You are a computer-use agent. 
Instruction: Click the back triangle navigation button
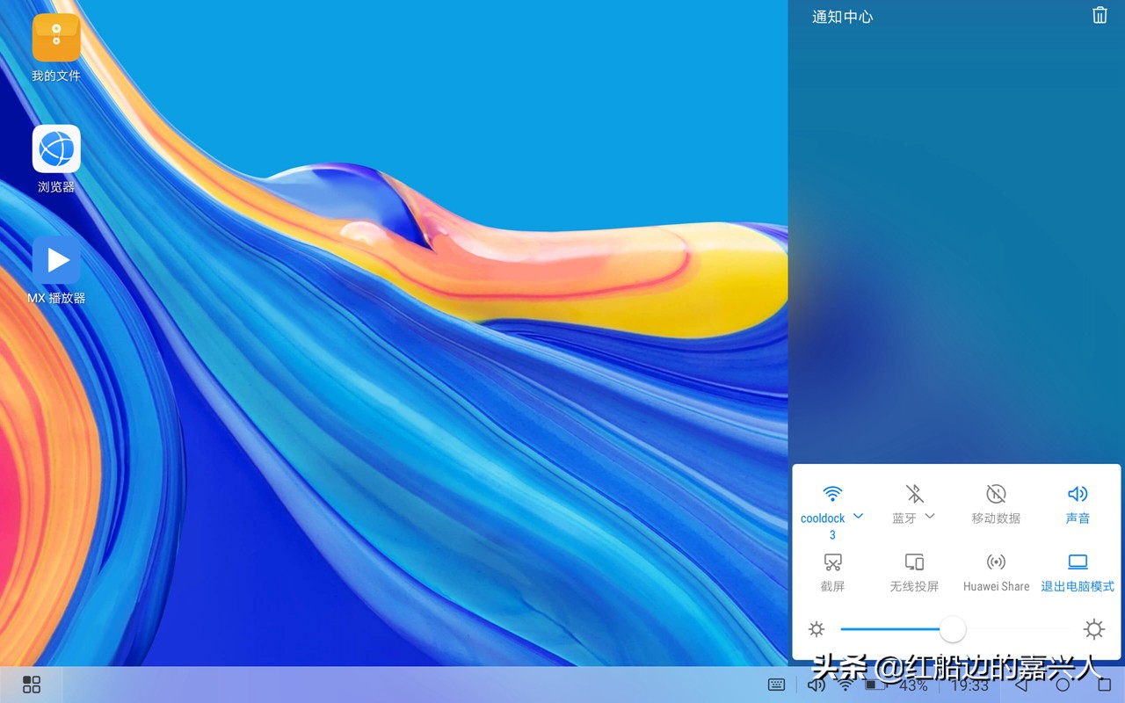1020,685
